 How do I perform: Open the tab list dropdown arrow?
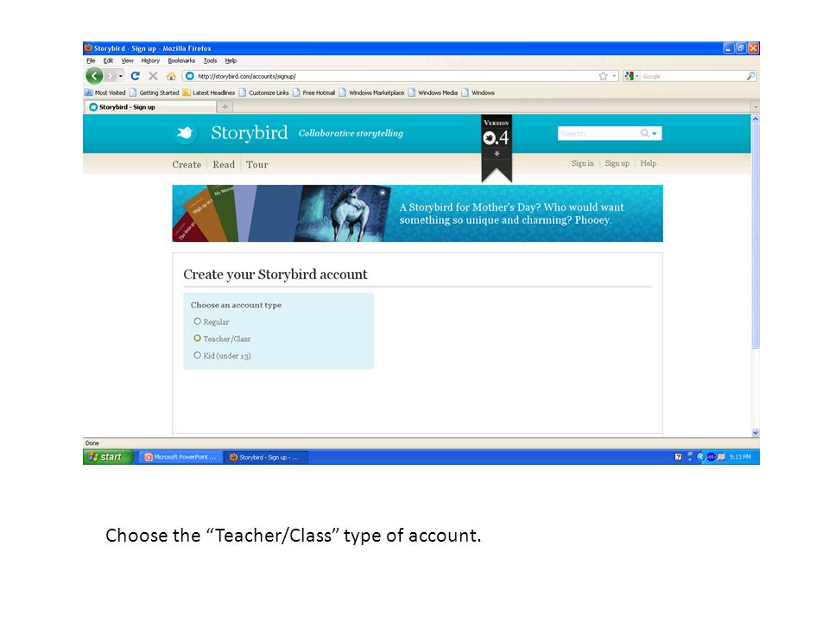[x=756, y=107]
